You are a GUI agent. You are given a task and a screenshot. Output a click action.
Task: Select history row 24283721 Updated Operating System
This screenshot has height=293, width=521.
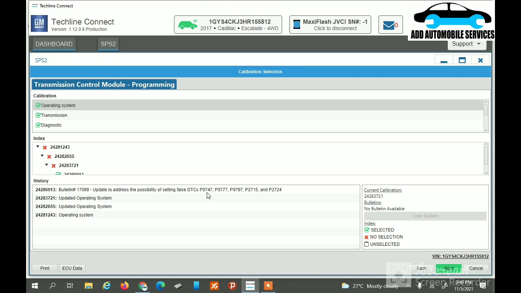(x=196, y=198)
